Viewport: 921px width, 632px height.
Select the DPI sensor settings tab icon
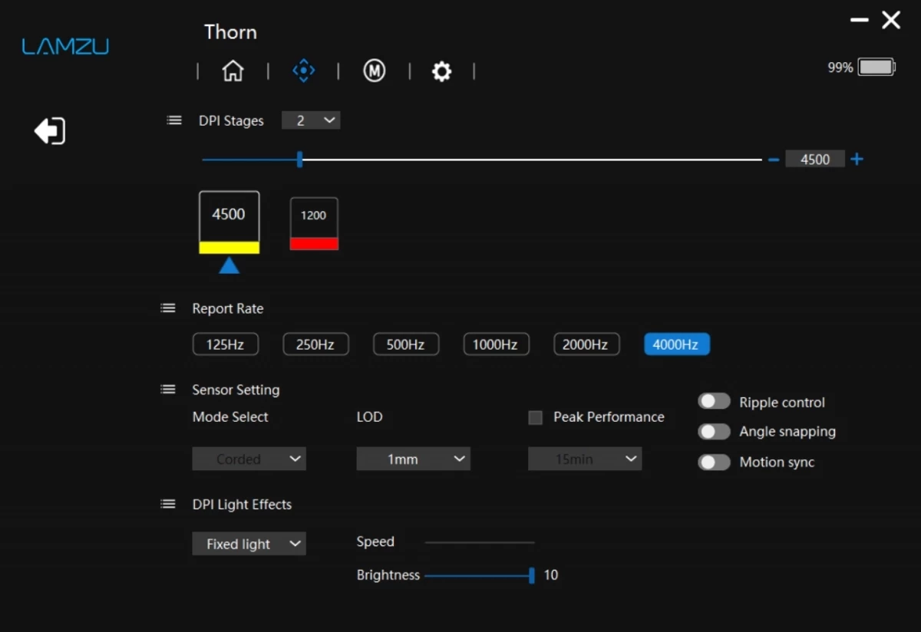tap(304, 71)
